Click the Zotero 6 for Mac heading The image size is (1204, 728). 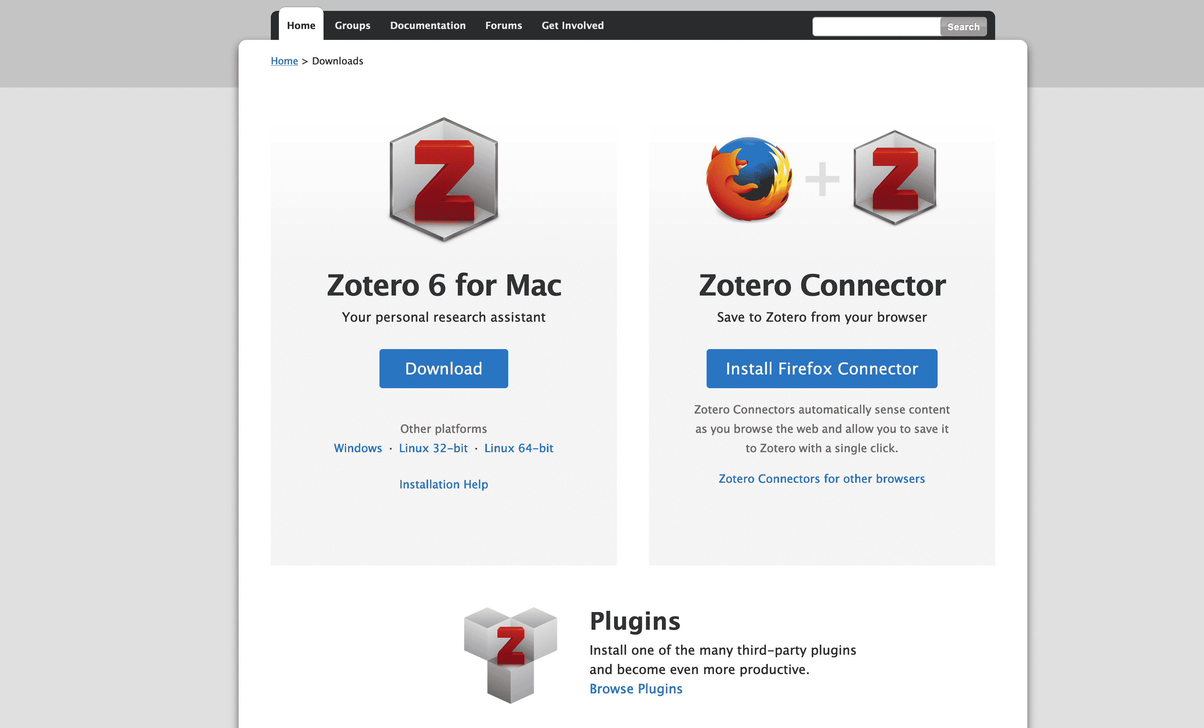pyautogui.click(x=444, y=285)
